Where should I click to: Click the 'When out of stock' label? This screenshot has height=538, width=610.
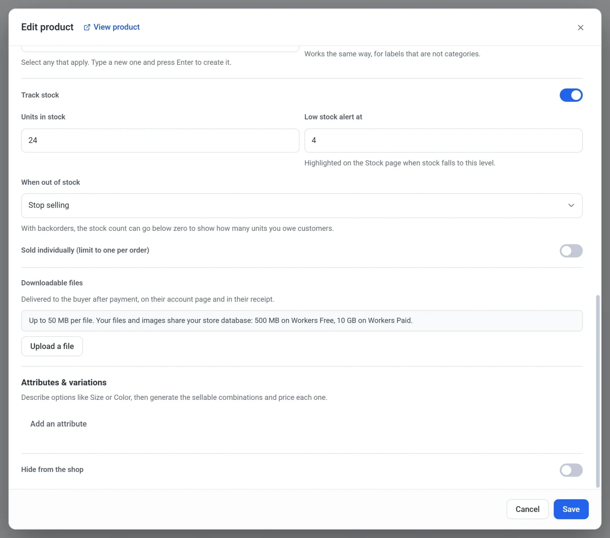click(x=50, y=182)
